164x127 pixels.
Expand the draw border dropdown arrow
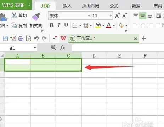[x=91, y=25]
